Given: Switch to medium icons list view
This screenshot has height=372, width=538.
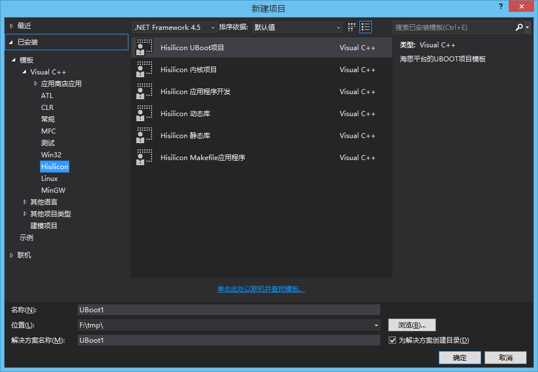Looking at the screenshot, I should click(x=366, y=27).
